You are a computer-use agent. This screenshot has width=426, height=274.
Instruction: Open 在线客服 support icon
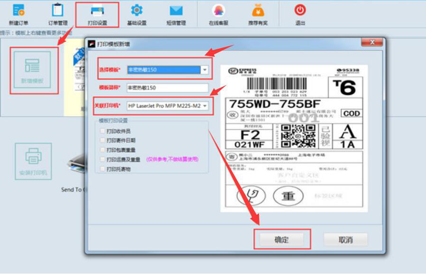point(218,14)
